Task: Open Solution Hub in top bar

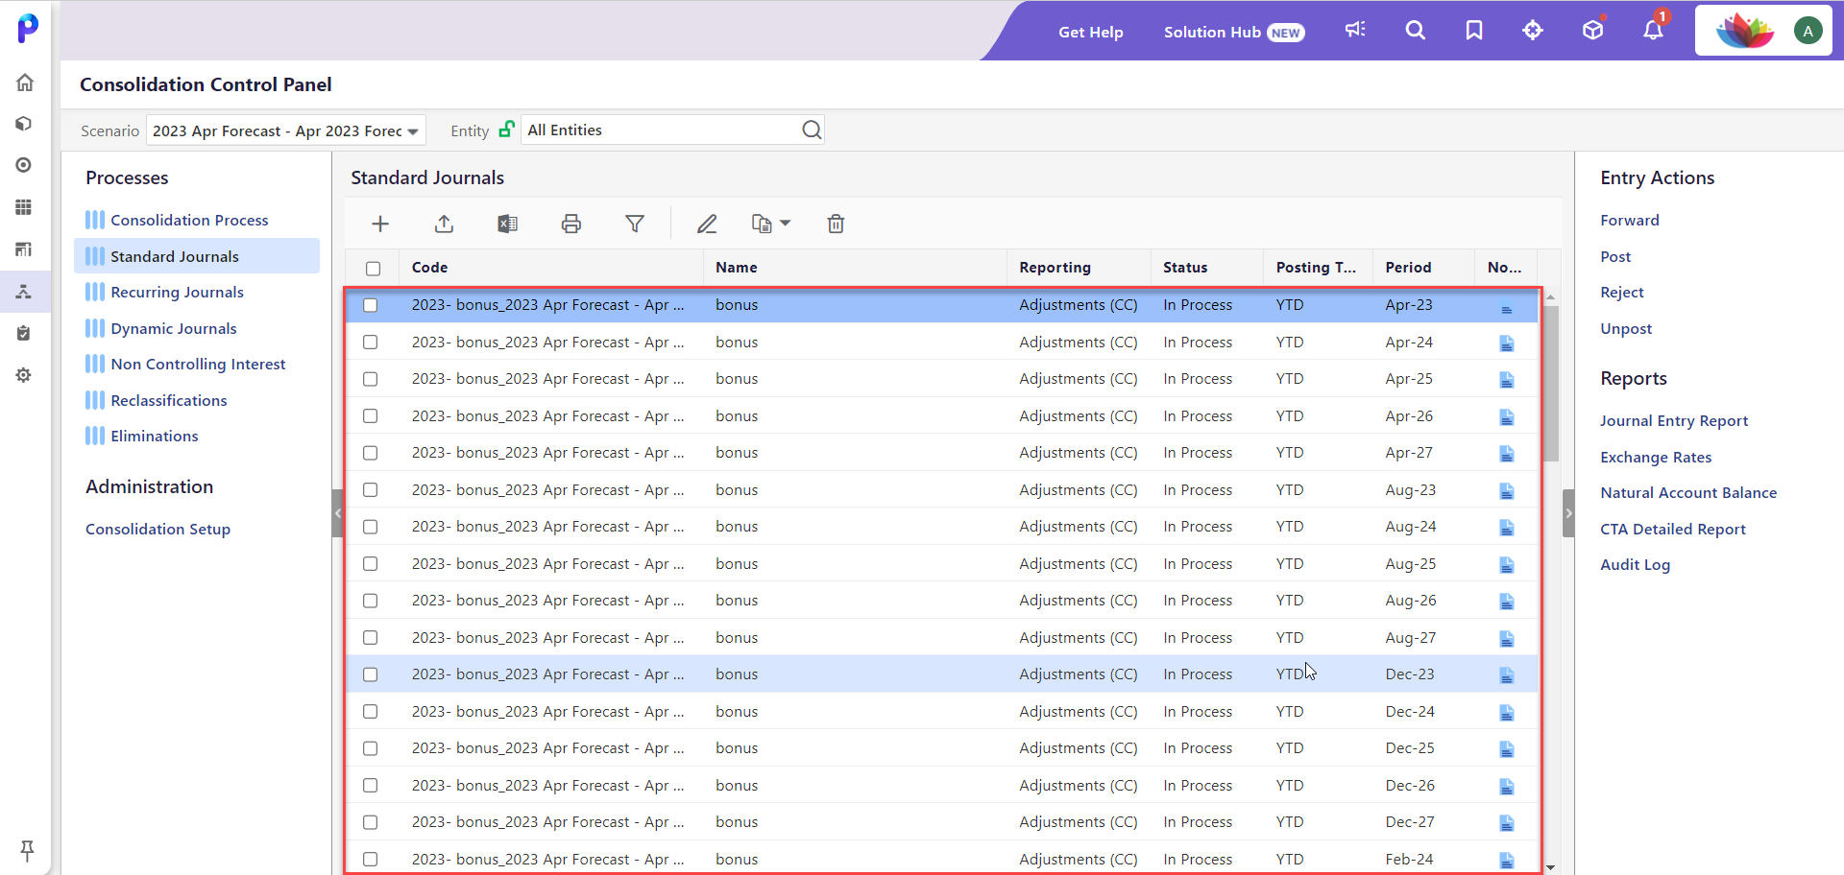Action: 1233,32
